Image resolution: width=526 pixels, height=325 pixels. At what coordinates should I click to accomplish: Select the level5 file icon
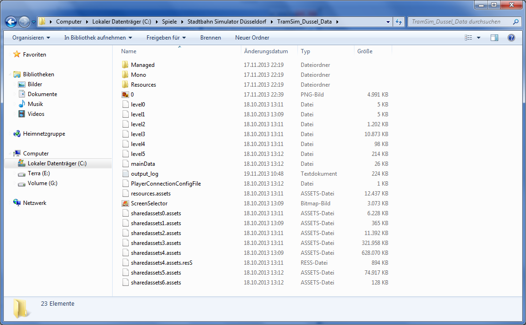tap(125, 154)
